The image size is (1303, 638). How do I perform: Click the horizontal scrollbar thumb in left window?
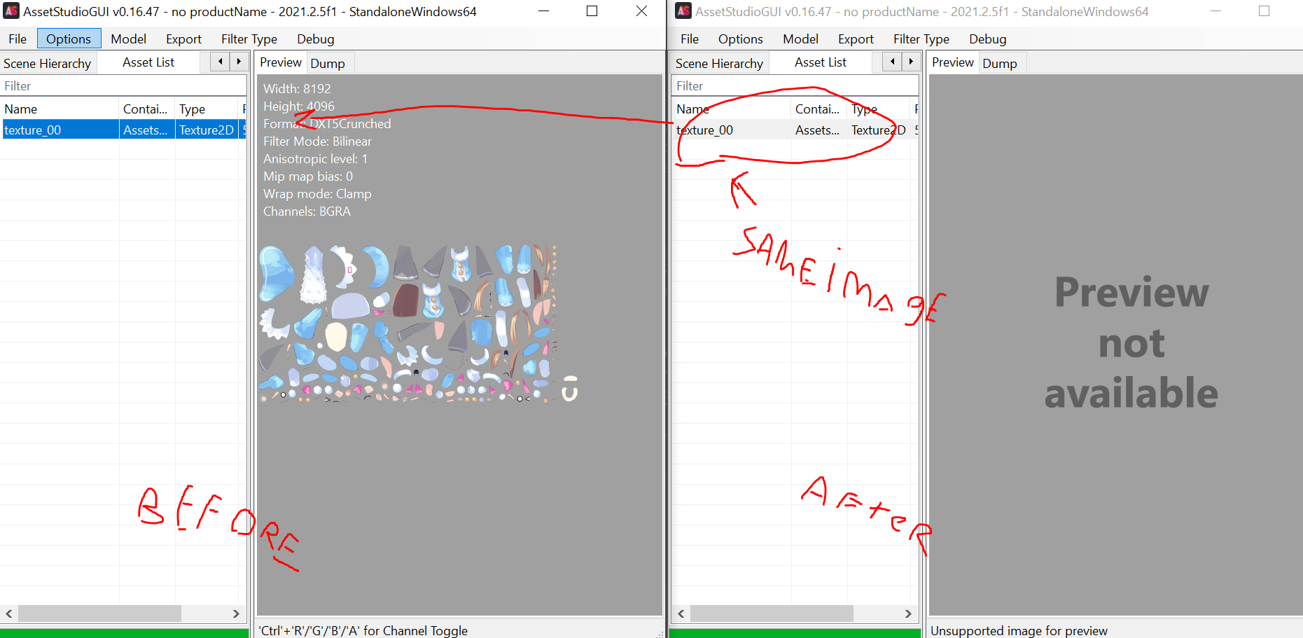coord(99,613)
